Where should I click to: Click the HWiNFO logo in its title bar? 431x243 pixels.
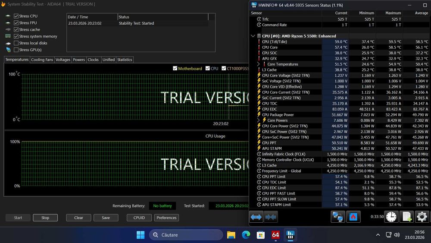point(254,5)
